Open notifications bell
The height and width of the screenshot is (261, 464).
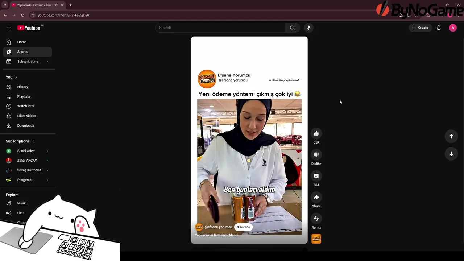coord(439,28)
